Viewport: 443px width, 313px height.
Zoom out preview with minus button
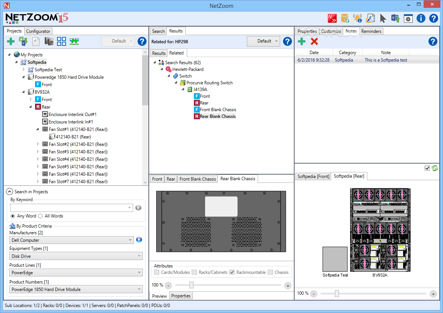(x=168, y=285)
